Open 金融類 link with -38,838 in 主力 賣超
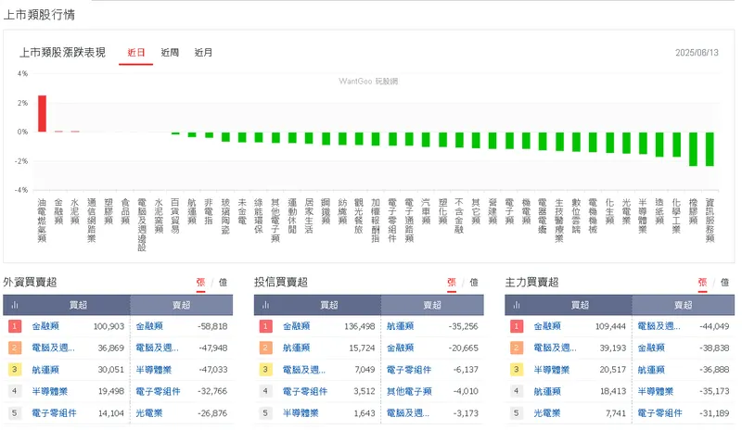Viewport: 742px width, 430px height. [x=651, y=348]
